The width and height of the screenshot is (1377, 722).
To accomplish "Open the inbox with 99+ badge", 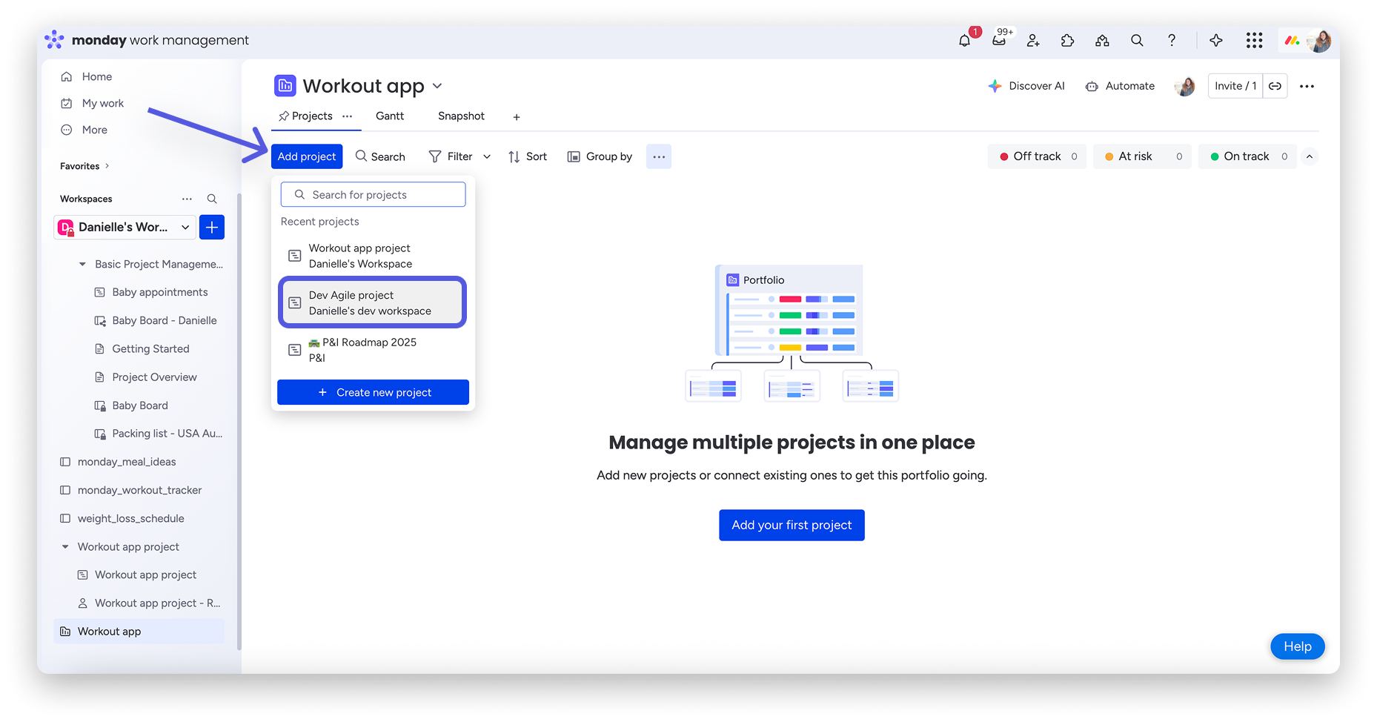I will [999, 41].
